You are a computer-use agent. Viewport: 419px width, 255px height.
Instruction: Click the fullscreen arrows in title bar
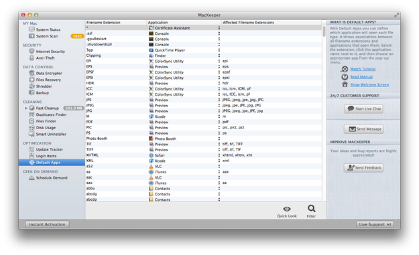point(397,15)
